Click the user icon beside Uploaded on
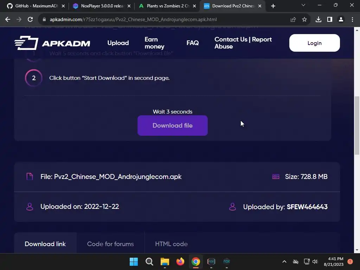This screenshot has height=270, width=360. tap(30, 207)
